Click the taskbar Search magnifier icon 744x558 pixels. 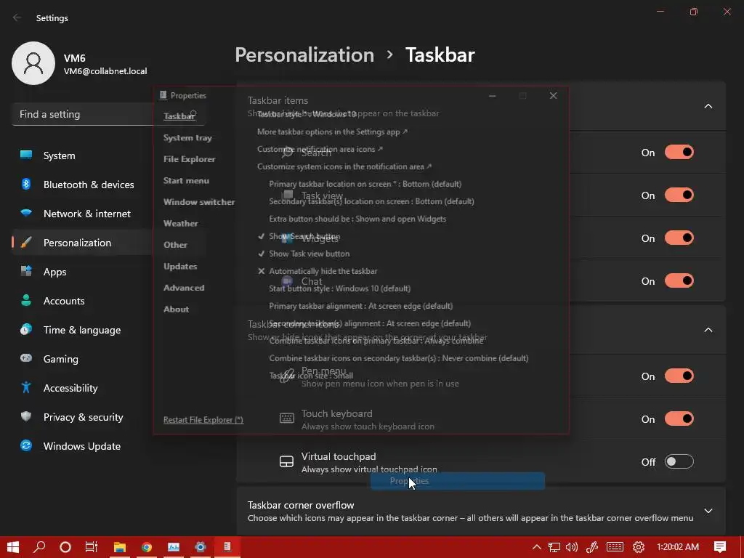click(39, 547)
